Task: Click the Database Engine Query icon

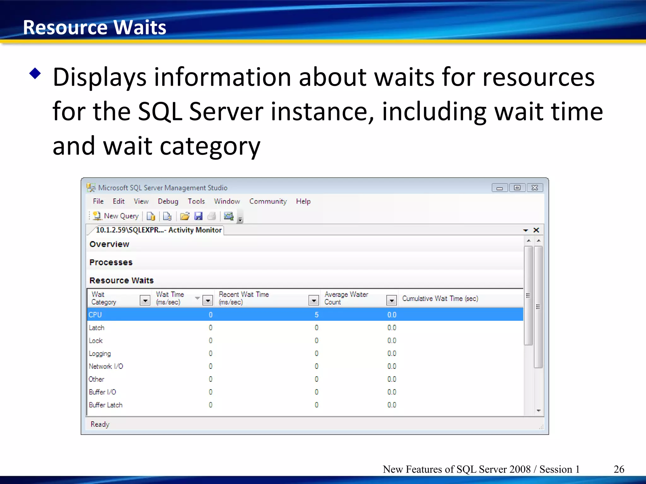Action: [151, 216]
